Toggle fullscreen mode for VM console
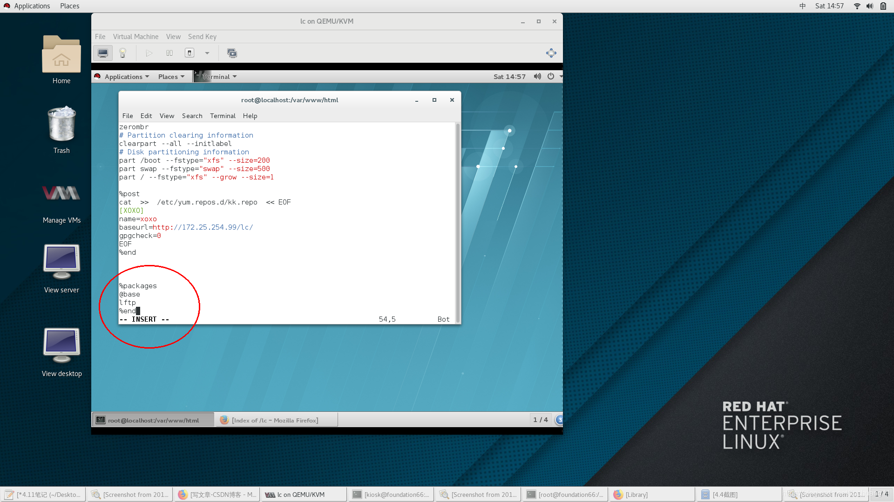Viewport: 894px width, 502px height. point(551,53)
